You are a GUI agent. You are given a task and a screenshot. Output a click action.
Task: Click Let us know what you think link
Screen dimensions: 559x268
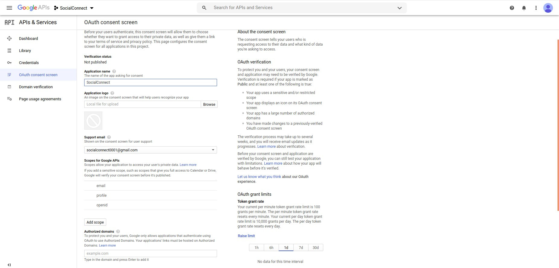[259, 177]
